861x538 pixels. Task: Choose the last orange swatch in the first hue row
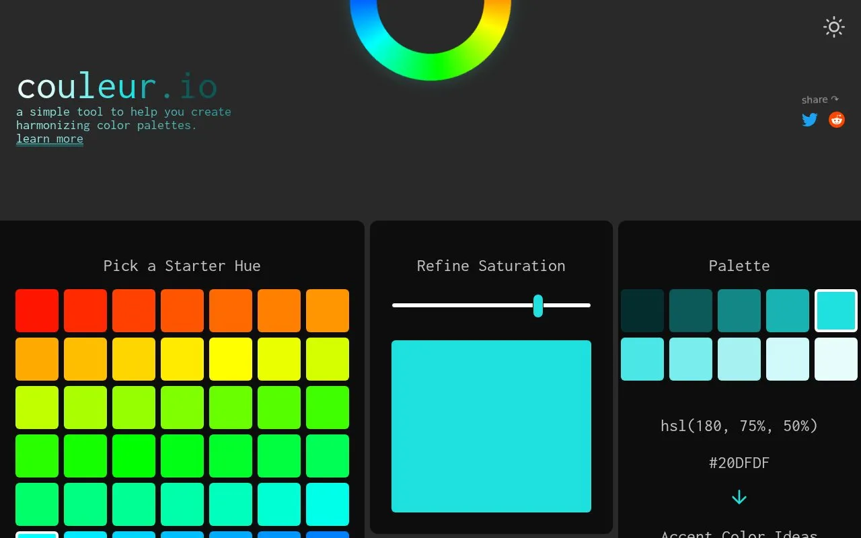point(328,311)
